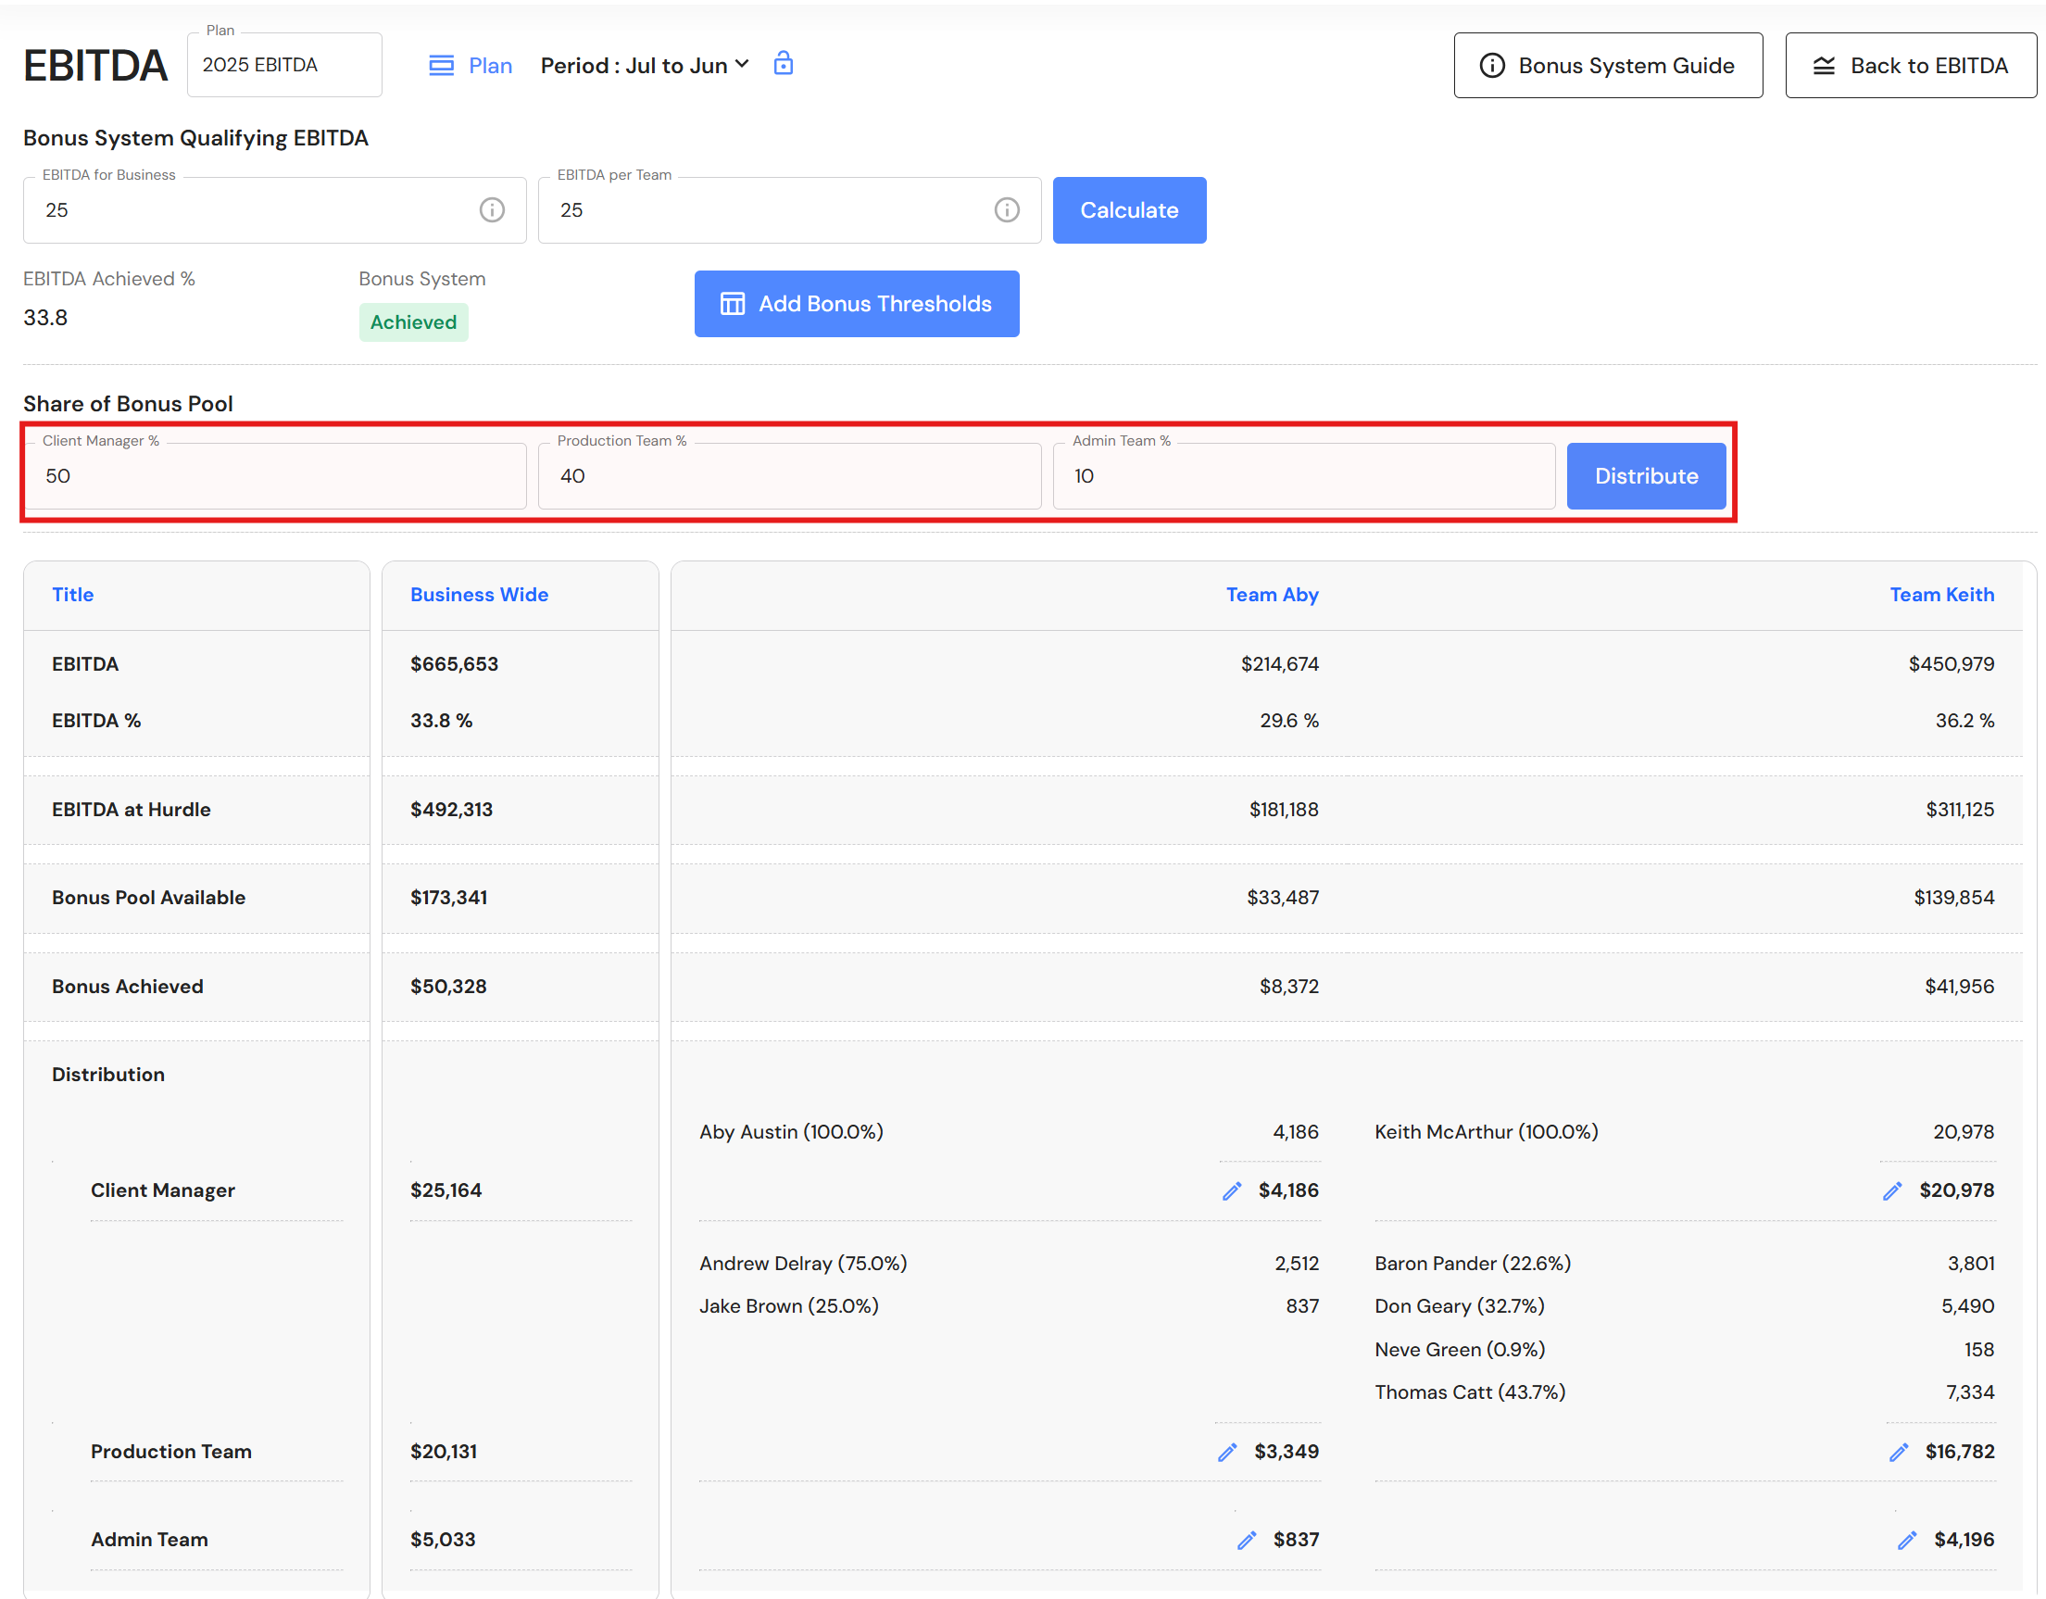Open the Bonus System Guide
The image size is (2046, 1599).
tap(1608, 66)
